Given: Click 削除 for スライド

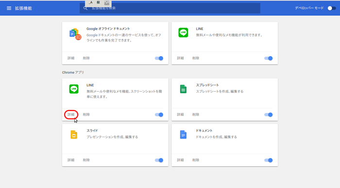Looking at the screenshot, I should pos(86,160).
